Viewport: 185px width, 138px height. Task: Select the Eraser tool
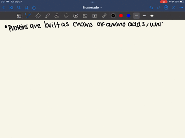pyautogui.click(x=38, y=16)
